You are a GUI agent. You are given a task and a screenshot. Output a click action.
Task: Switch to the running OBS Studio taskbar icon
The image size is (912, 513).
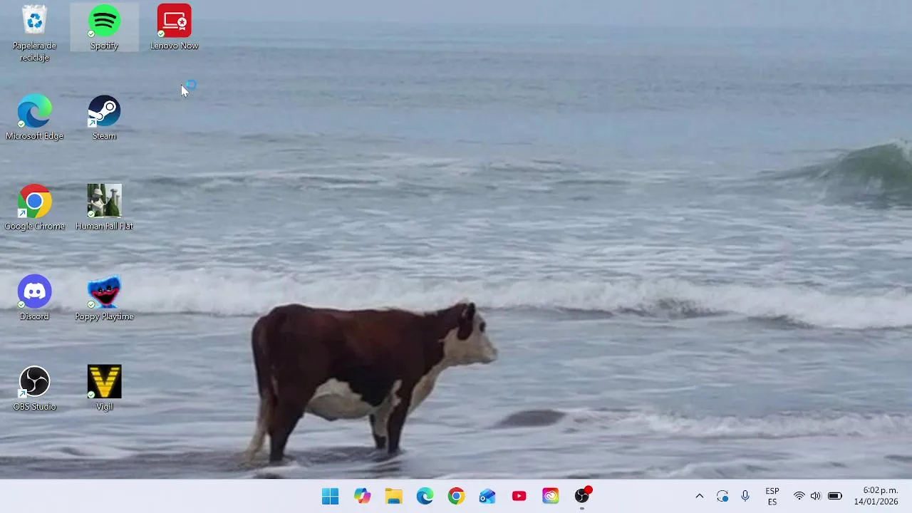click(x=582, y=496)
